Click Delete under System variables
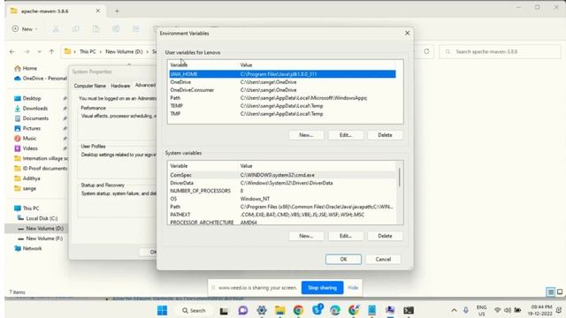 click(386, 236)
